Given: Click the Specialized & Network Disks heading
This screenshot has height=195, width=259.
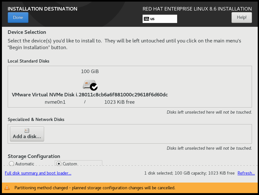Looking at the screenshot, I should [36, 119].
